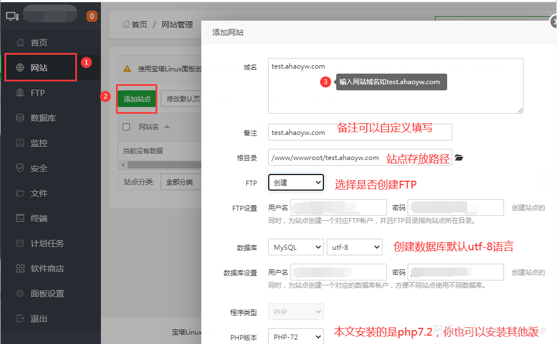Click the FTP globe icon in sidebar
This screenshot has width=557, height=344.
[x=21, y=93]
